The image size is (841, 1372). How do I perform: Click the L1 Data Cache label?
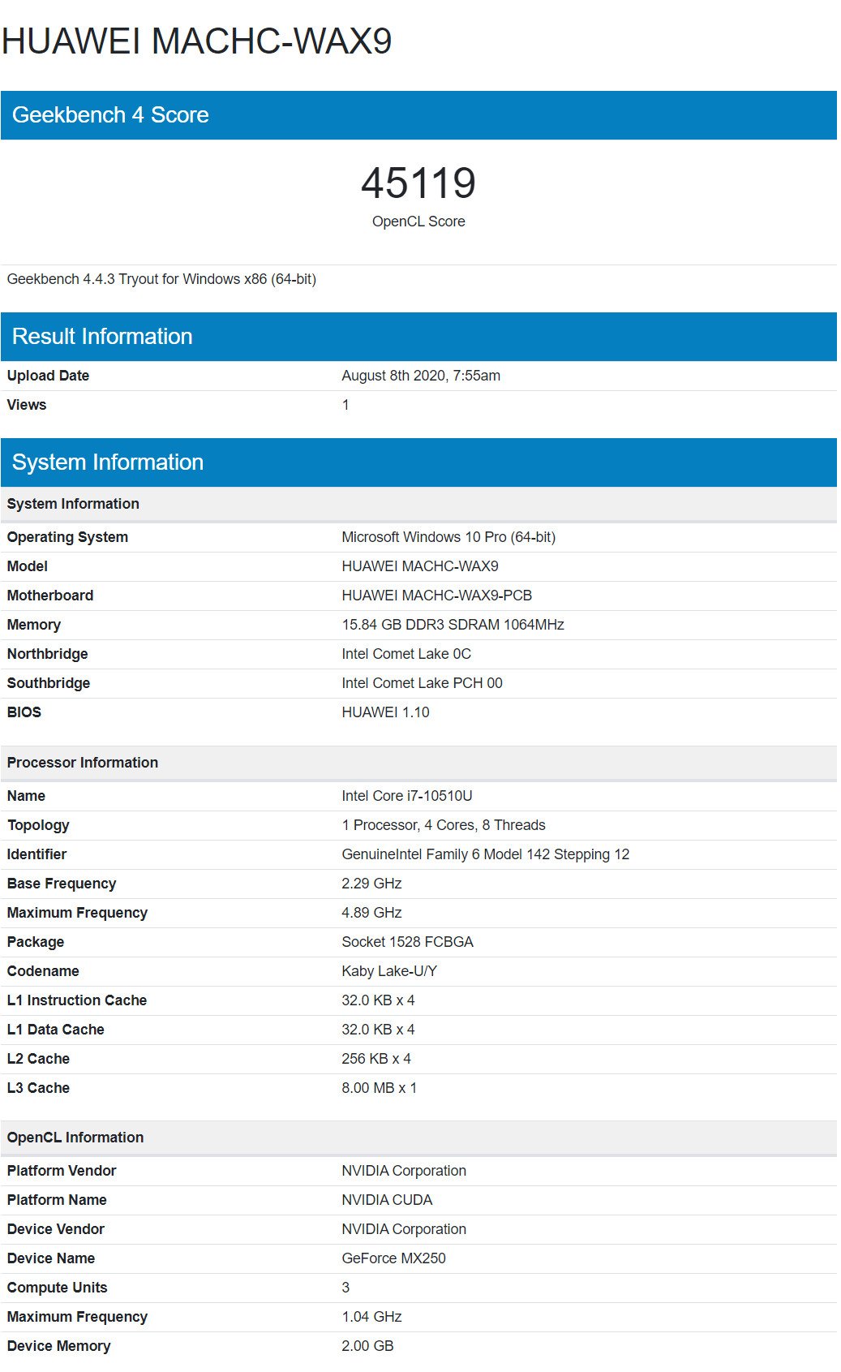56,1030
